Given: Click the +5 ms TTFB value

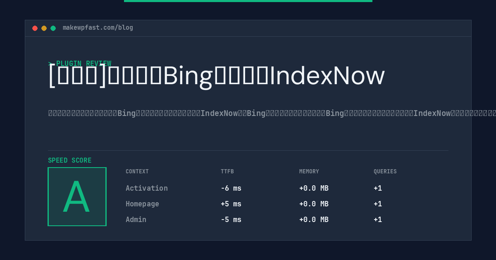Looking at the screenshot, I should click(x=231, y=204).
